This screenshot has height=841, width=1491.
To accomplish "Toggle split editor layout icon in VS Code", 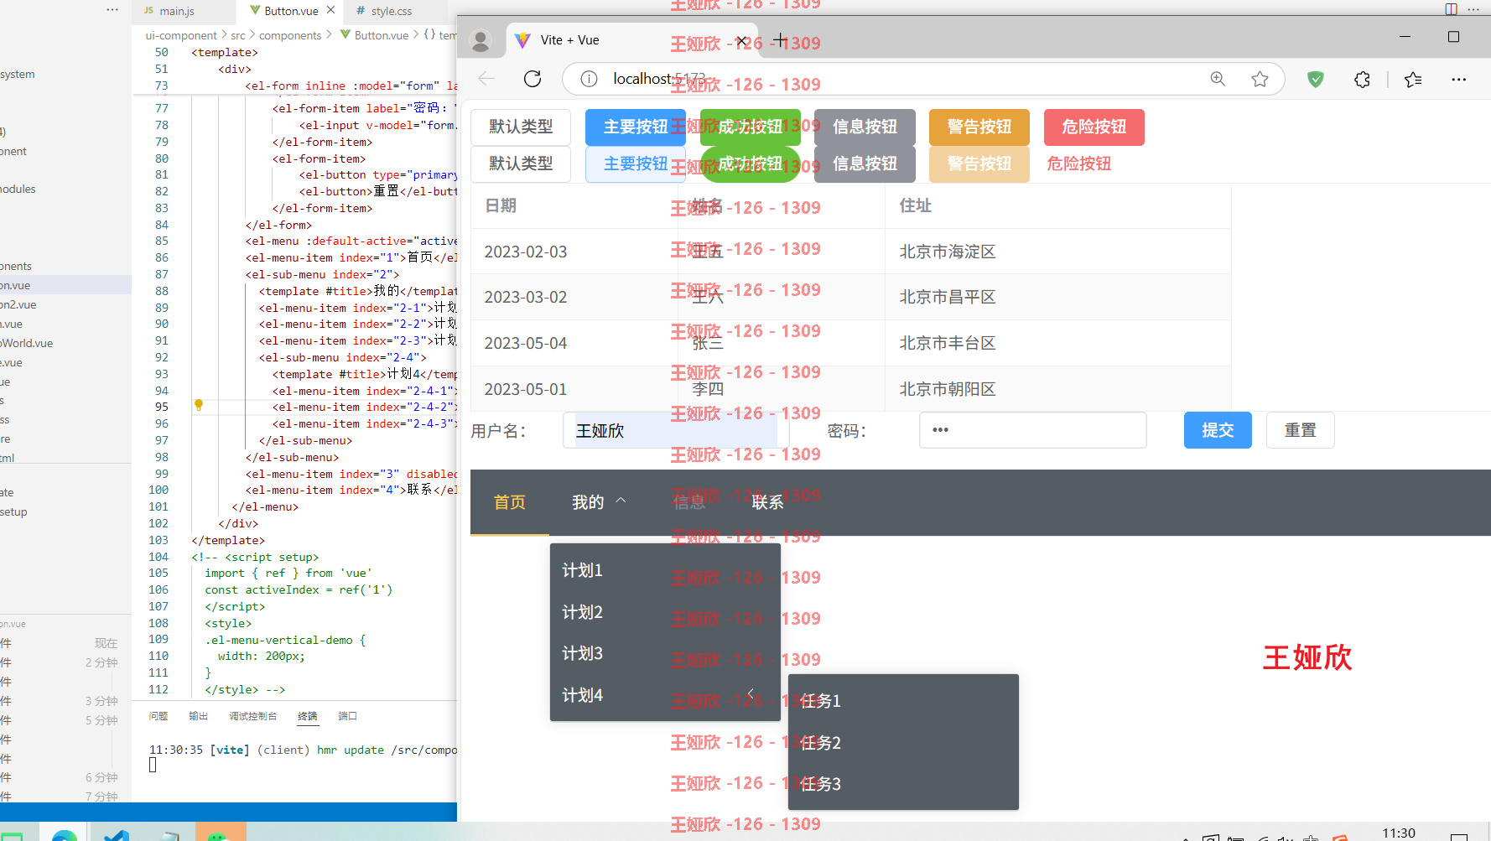I will click(x=1451, y=9).
